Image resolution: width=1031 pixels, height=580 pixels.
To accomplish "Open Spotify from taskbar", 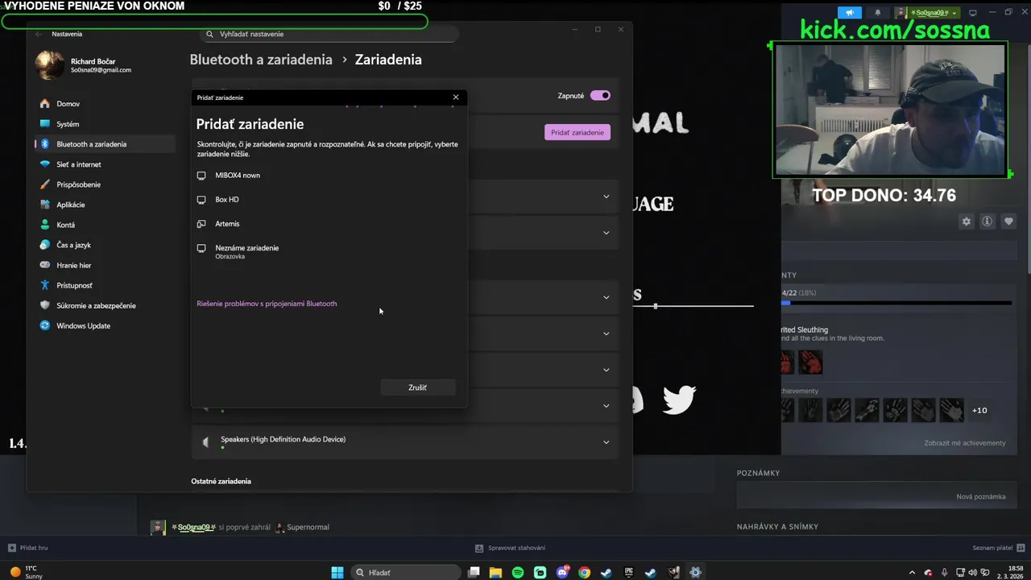I will pyautogui.click(x=518, y=573).
